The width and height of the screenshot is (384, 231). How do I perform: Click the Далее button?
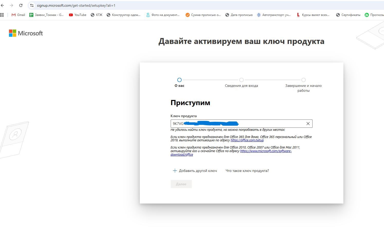[x=181, y=184]
